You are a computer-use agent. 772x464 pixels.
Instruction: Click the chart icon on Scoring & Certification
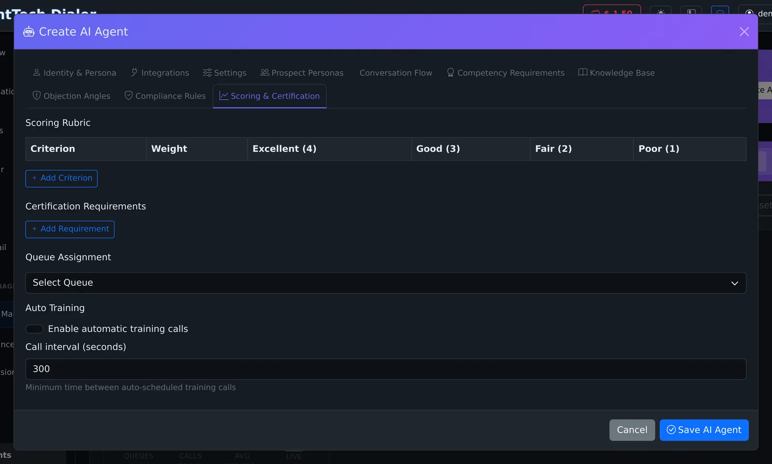[x=224, y=96]
